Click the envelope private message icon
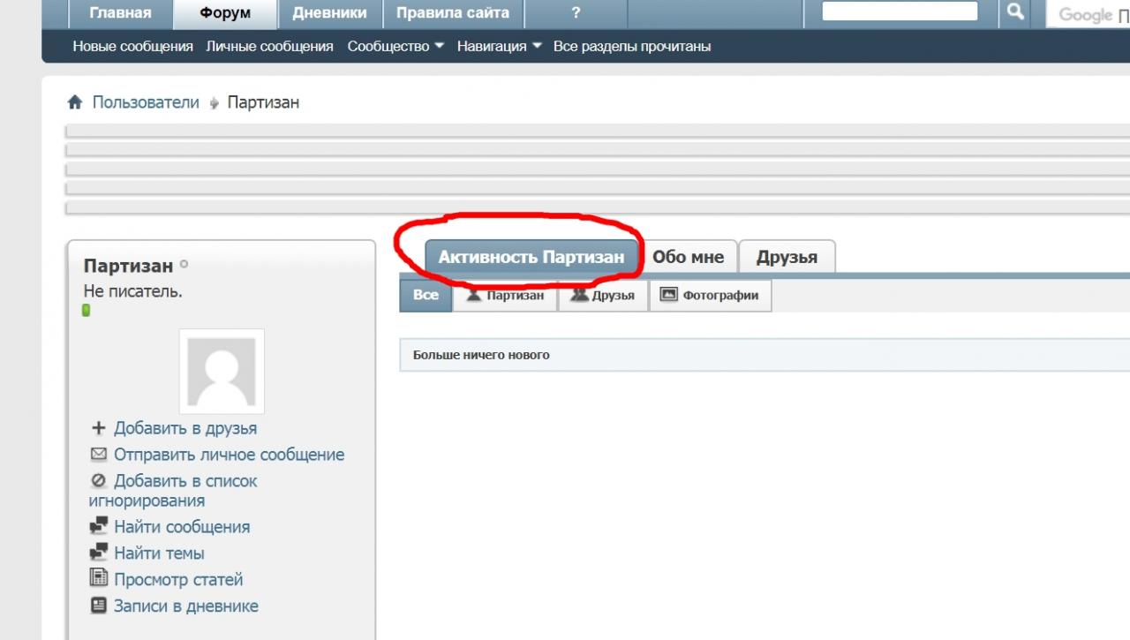1130x640 pixels. tap(99, 456)
